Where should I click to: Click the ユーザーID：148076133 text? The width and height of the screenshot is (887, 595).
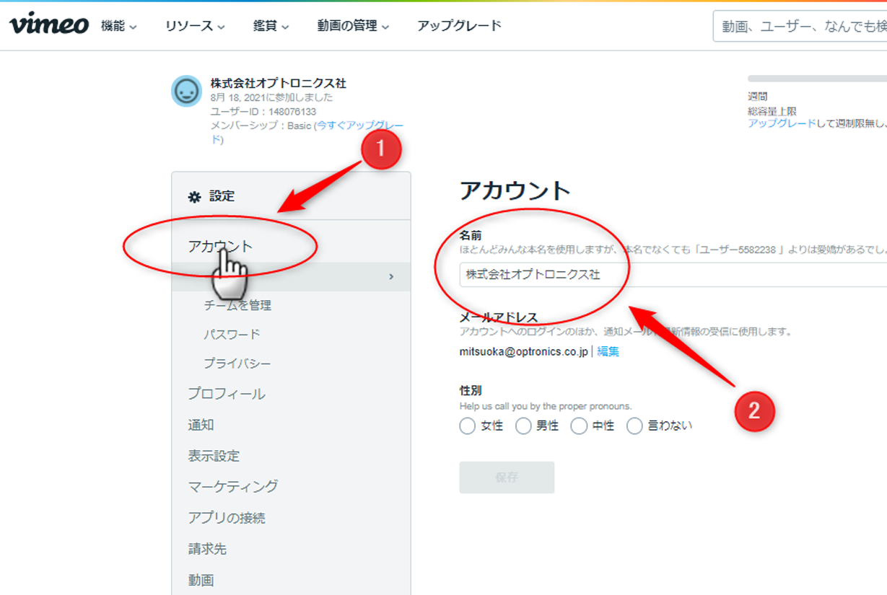click(263, 111)
